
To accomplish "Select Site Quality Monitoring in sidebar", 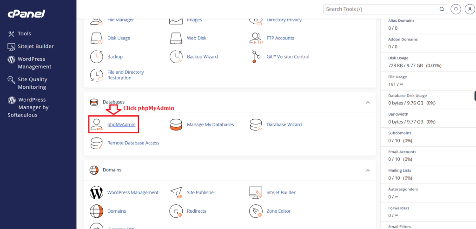I will click(32, 83).
